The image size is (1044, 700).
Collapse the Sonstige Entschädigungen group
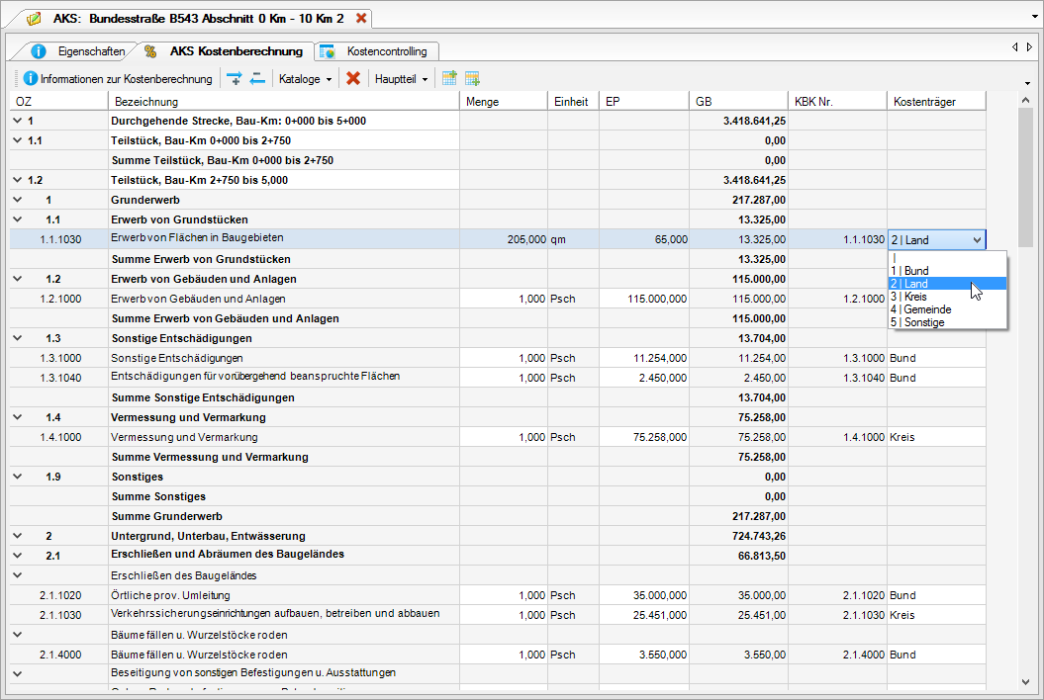tap(17, 338)
